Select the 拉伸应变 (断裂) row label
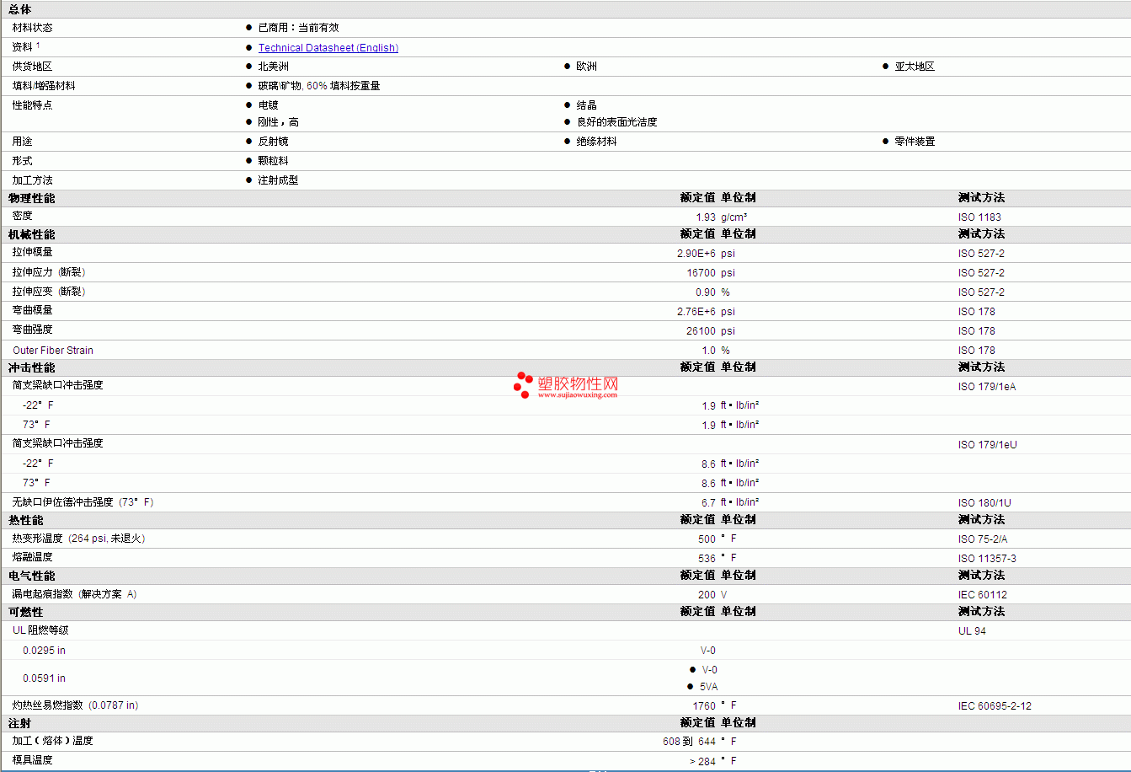Image resolution: width=1131 pixels, height=772 pixels. point(49,292)
